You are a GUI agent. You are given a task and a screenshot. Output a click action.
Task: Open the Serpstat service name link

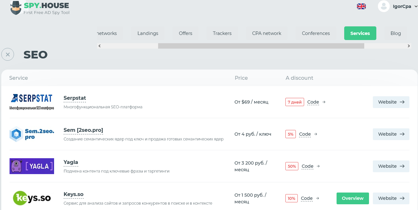click(75, 98)
